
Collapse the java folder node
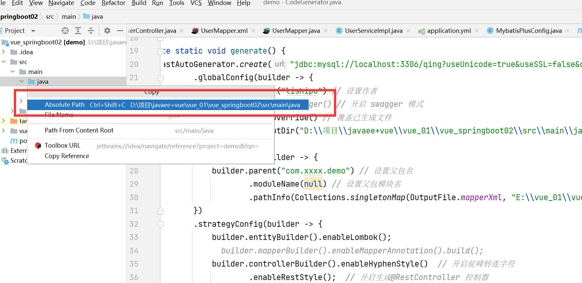21,81
